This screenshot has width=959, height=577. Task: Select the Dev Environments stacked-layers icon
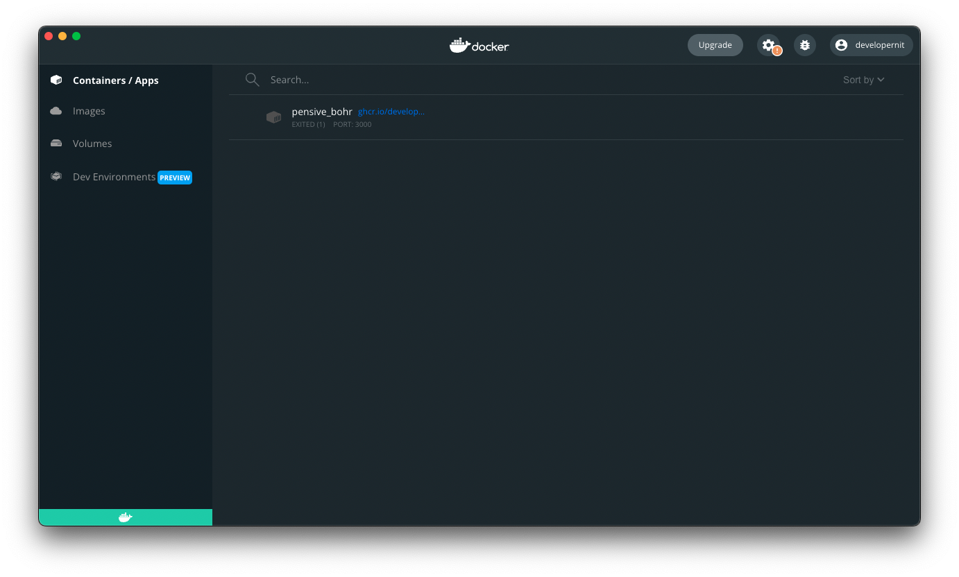[56, 176]
